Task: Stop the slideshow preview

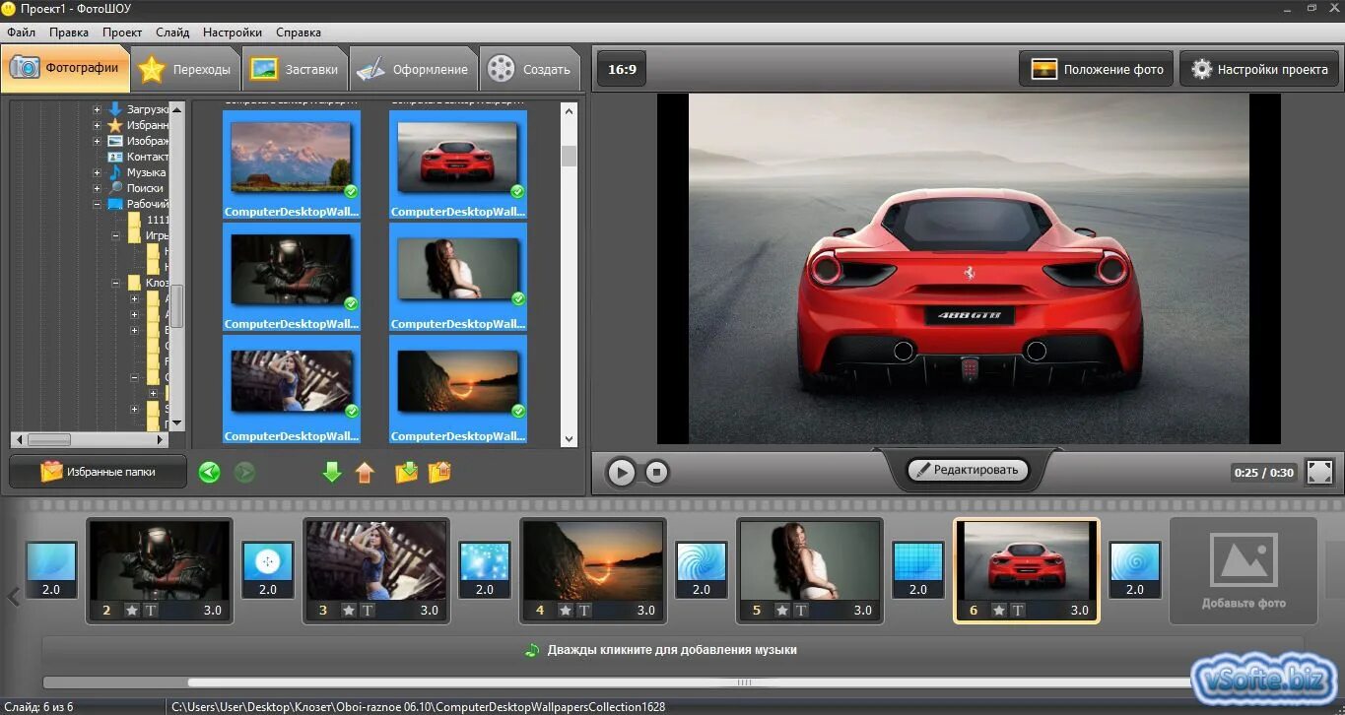Action: point(657,472)
